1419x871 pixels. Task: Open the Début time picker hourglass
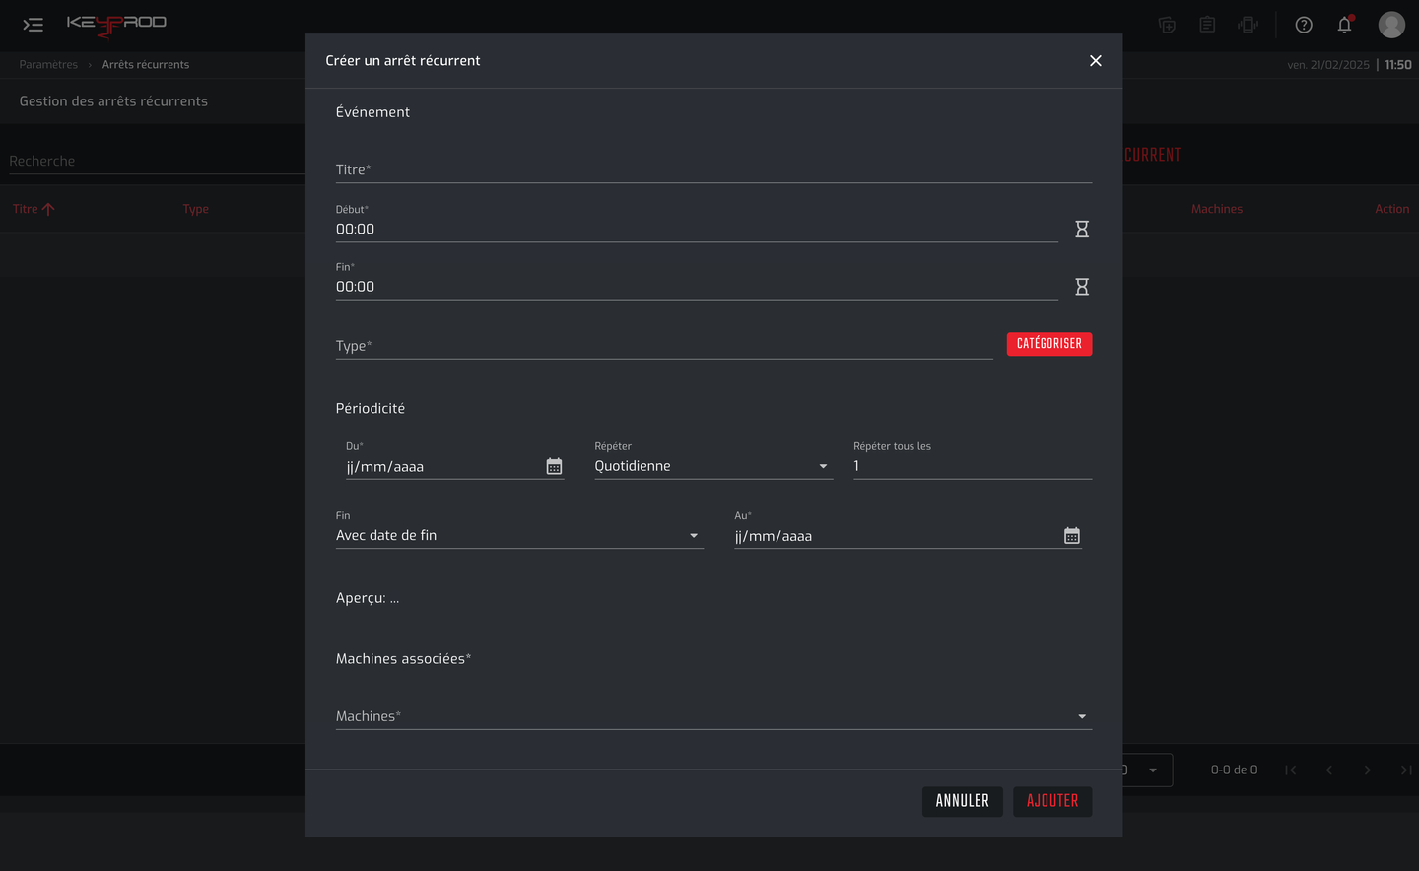(1082, 229)
